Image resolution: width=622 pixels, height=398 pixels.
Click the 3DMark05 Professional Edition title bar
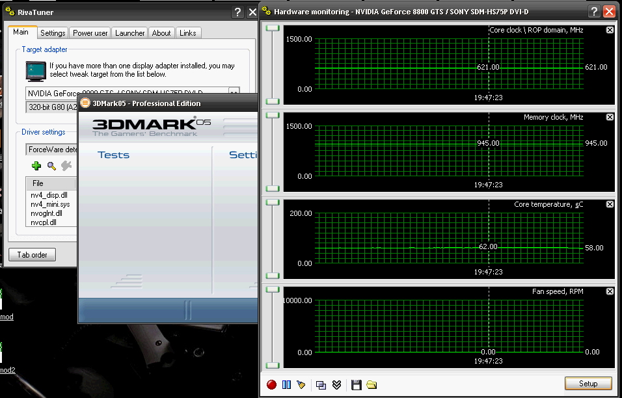pos(169,103)
